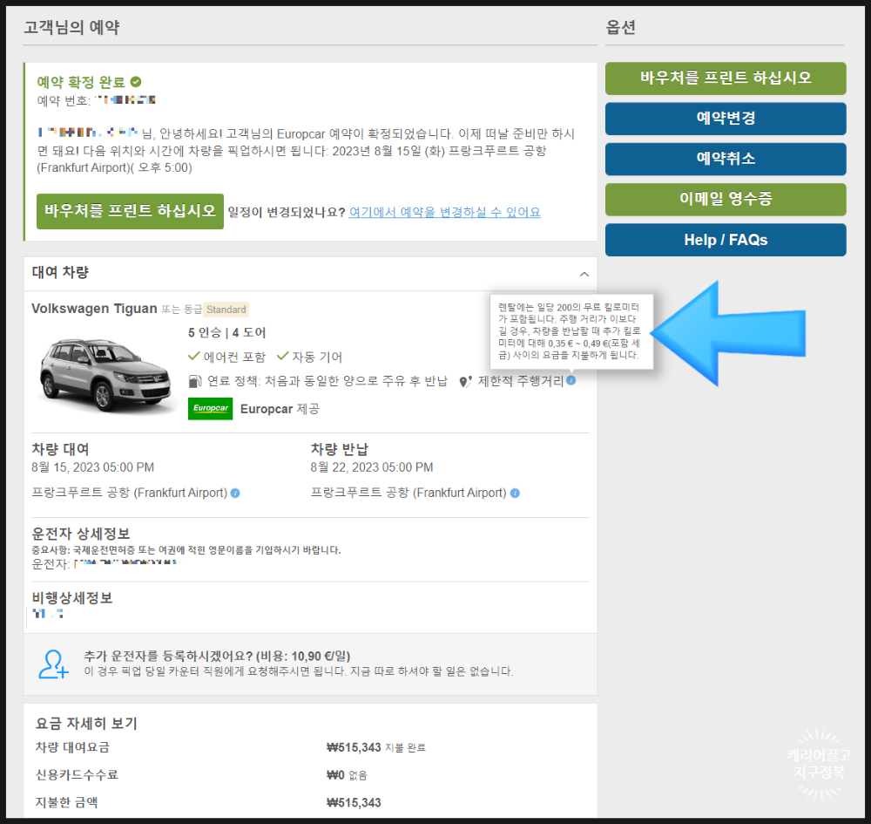
Task: Click the green confirmation checkmark icon
Action: (136, 82)
